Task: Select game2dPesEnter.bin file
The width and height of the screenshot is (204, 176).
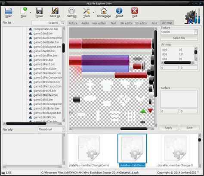Action: [46, 82]
